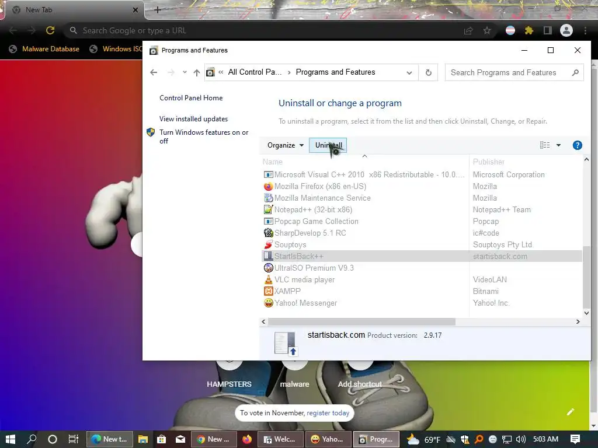Open the view options dropdown arrow
This screenshot has height=448, width=598.
[x=558, y=145]
